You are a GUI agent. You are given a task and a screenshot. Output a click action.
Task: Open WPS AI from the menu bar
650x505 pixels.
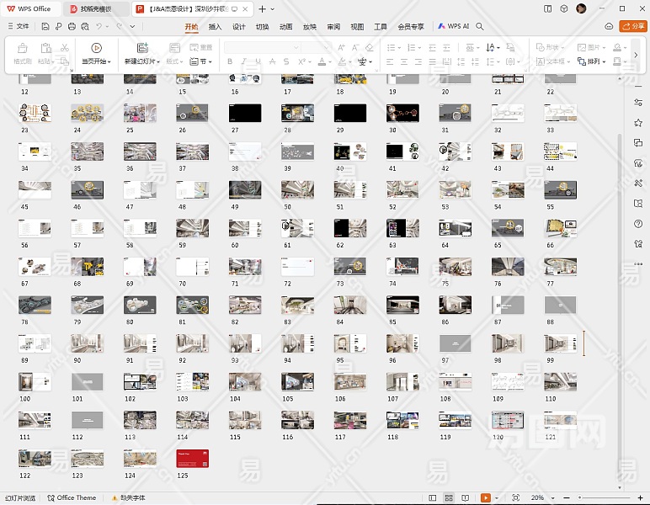pyautogui.click(x=453, y=26)
